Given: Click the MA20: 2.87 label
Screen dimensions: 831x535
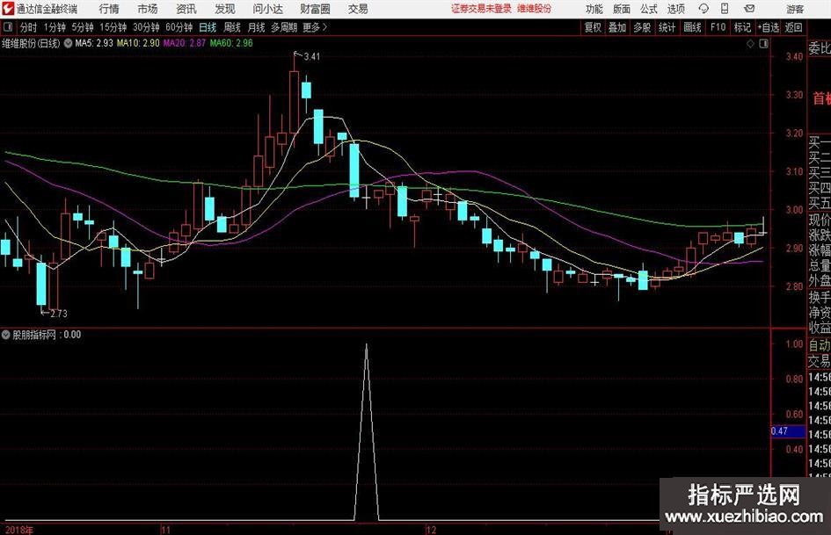Looking at the screenshot, I should coord(185,43).
